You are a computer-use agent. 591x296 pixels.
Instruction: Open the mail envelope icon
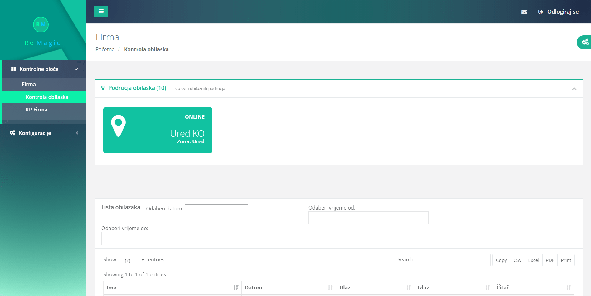524,12
